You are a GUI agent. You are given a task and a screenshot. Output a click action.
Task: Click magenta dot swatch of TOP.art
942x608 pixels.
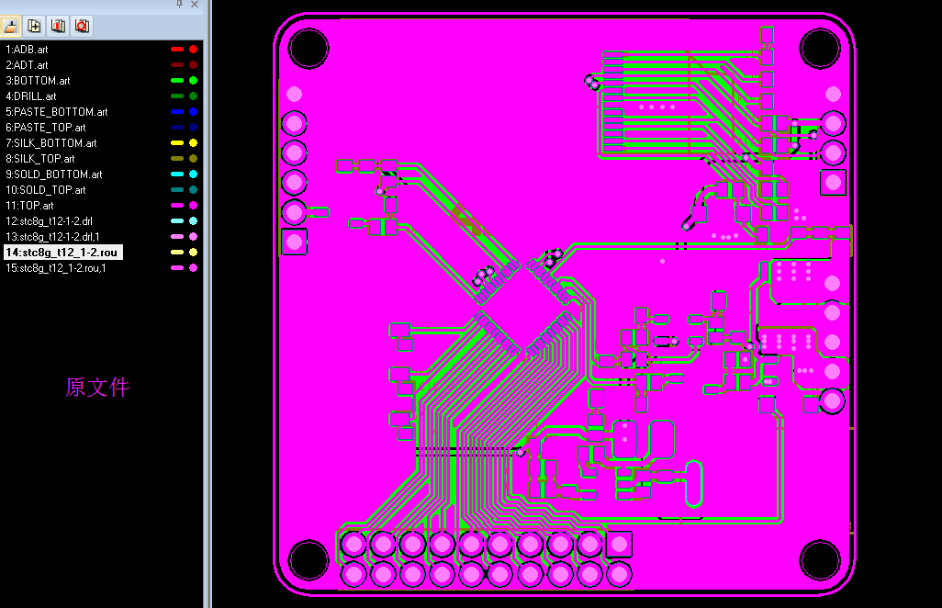[194, 206]
